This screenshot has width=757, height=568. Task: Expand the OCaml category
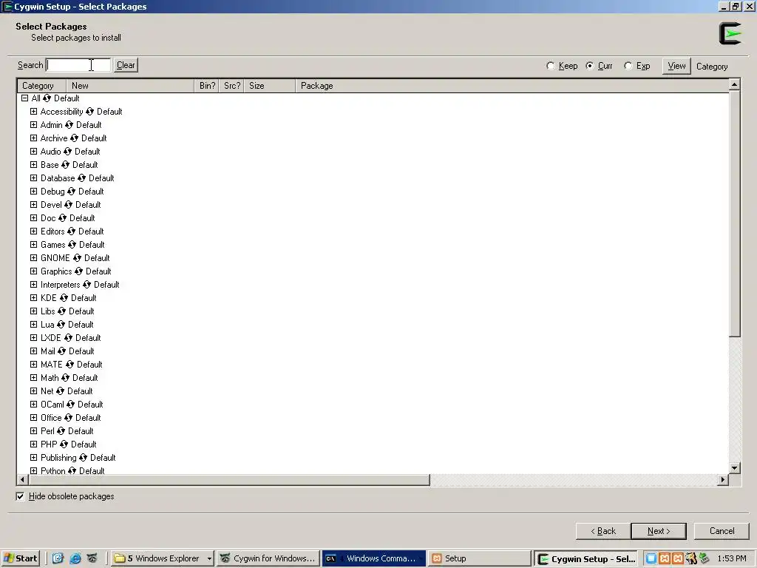click(x=34, y=405)
